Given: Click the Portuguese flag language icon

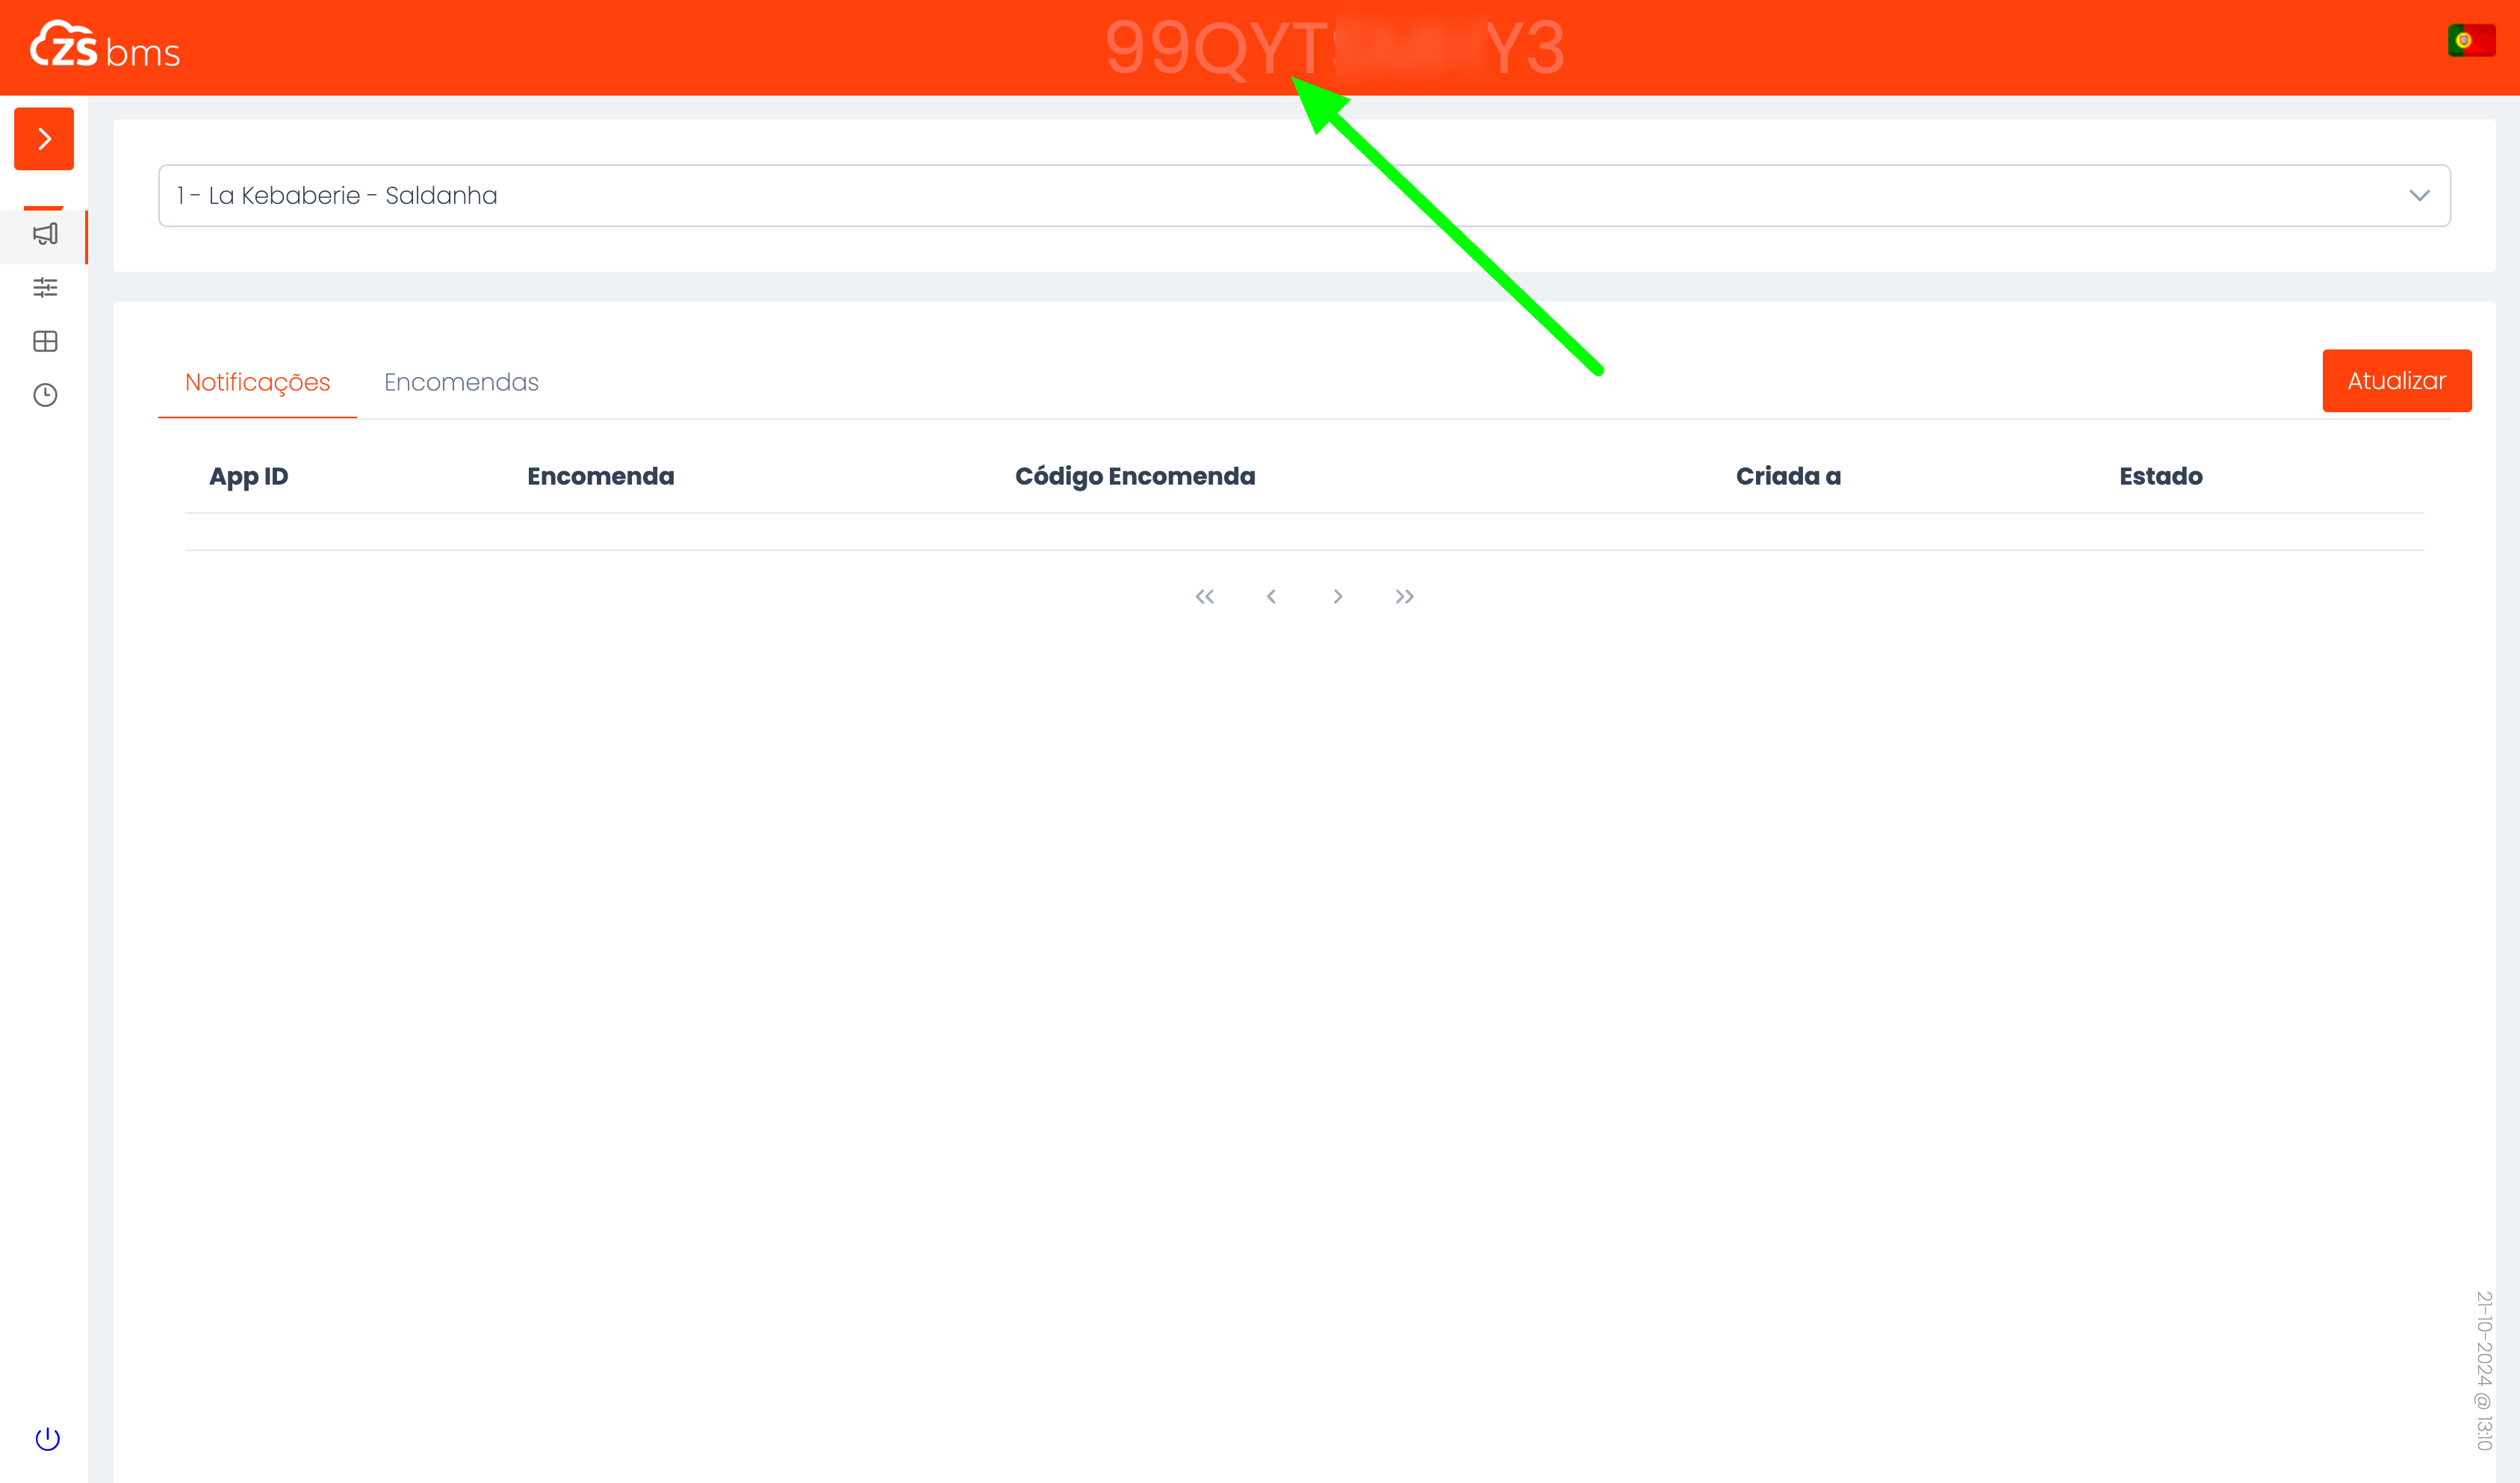Looking at the screenshot, I should [2470, 41].
